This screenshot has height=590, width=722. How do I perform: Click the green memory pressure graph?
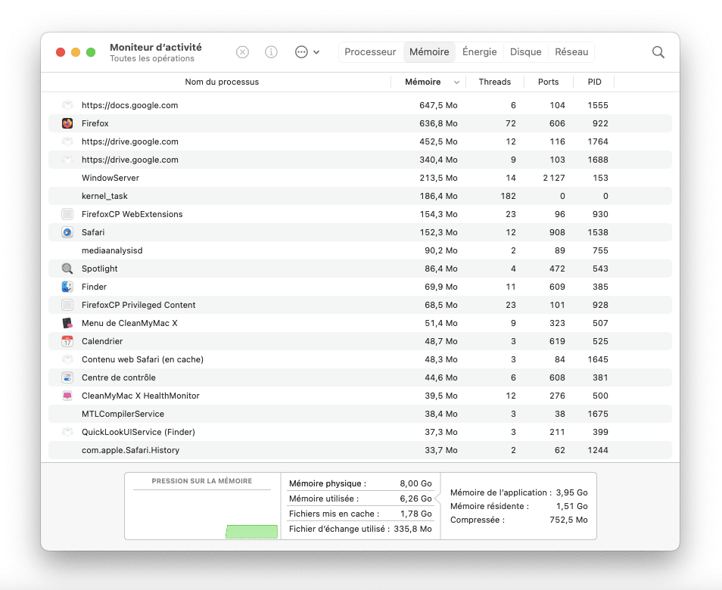(x=251, y=532)
